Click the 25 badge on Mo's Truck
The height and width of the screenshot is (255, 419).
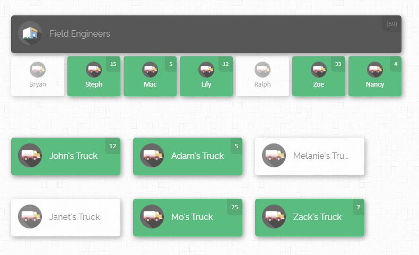234,207
